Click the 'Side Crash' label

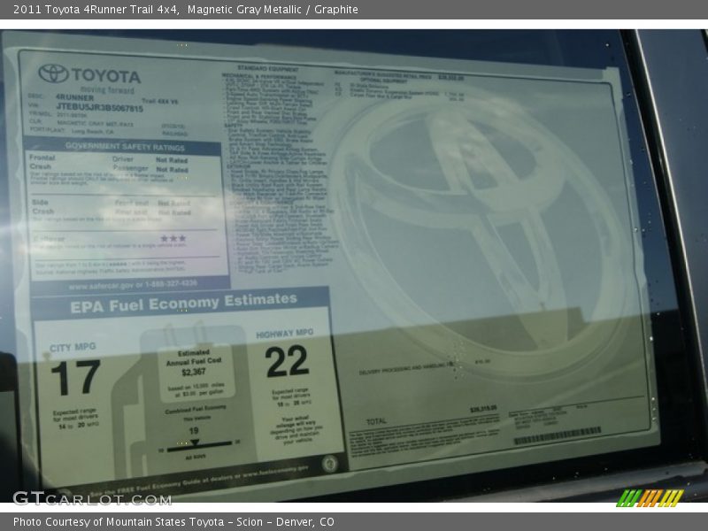point(42,207)
